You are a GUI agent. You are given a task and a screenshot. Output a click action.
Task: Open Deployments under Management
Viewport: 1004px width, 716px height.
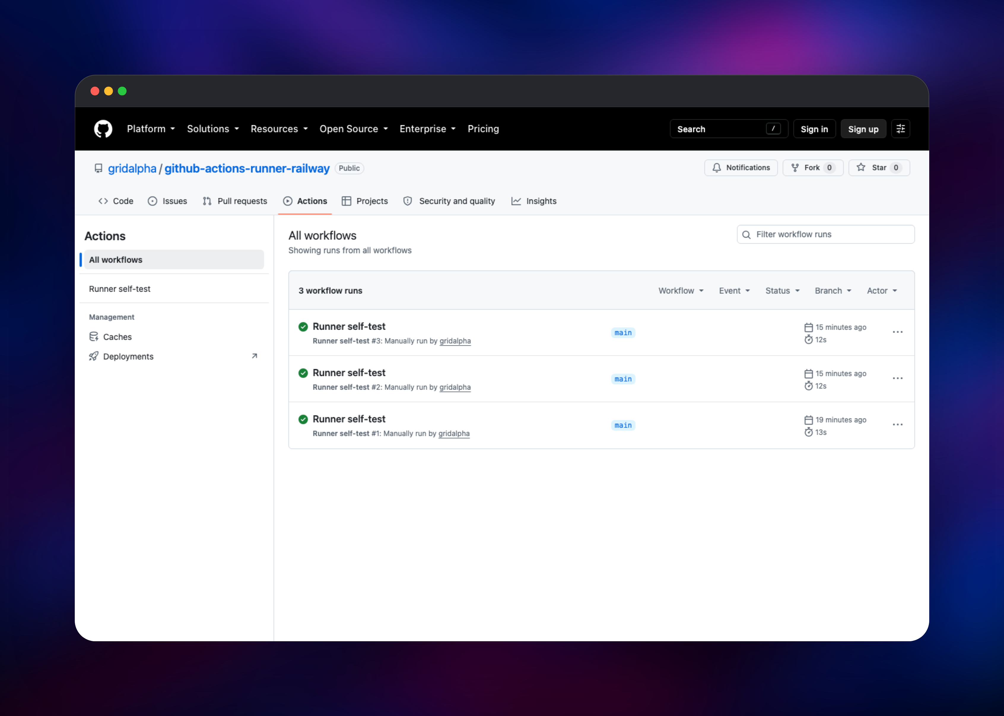point(174,356)
